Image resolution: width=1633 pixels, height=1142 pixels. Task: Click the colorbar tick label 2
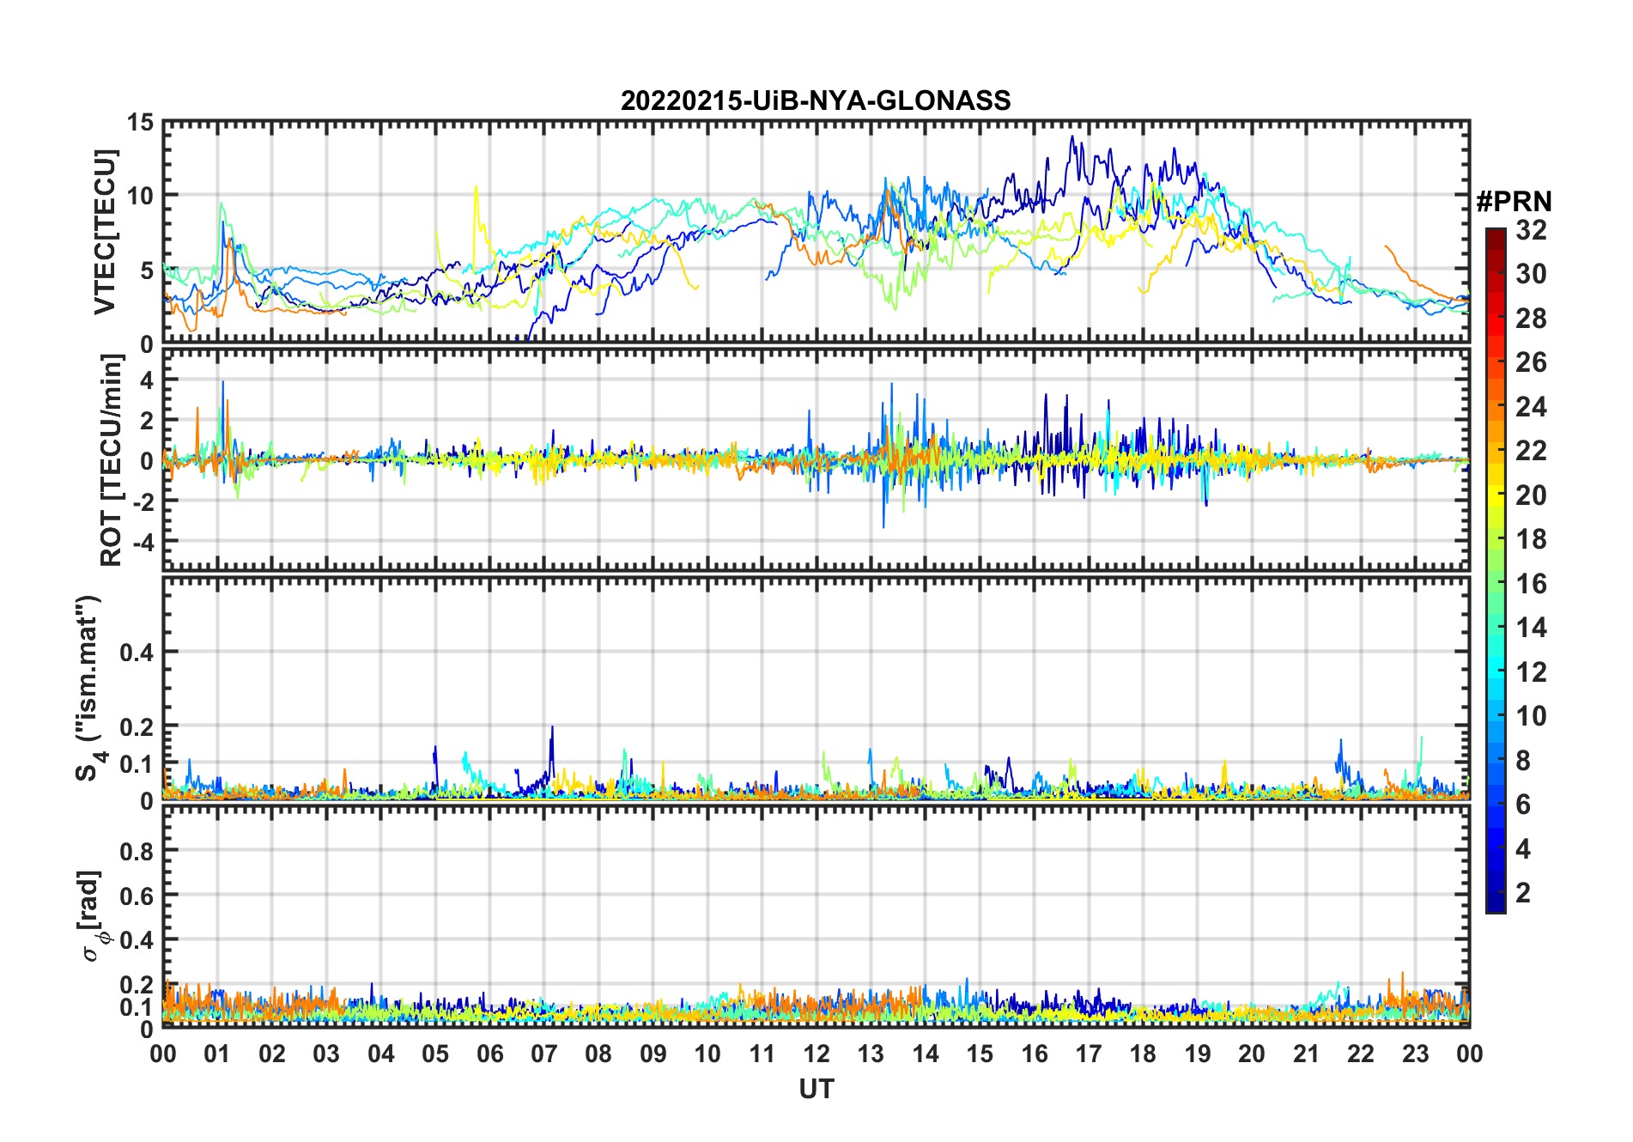tap(1523, 893)
